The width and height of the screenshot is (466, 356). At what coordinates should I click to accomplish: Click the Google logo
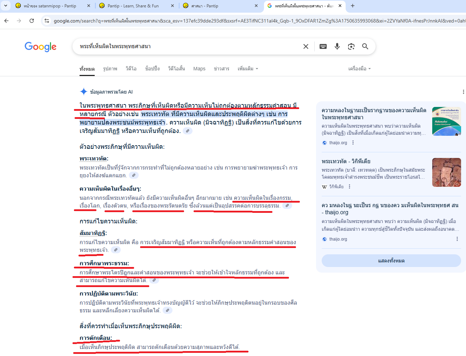pos(40,46)
